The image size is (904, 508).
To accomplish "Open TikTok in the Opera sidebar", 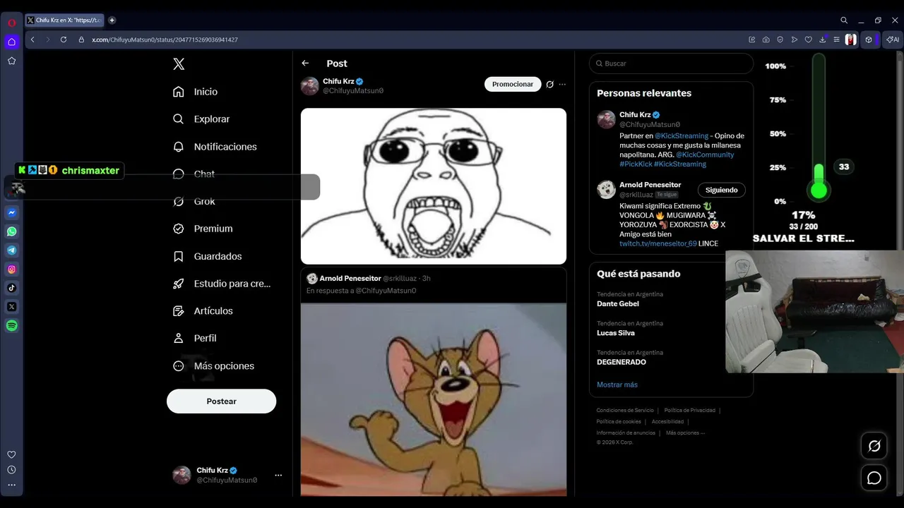I will coord(12,288).
